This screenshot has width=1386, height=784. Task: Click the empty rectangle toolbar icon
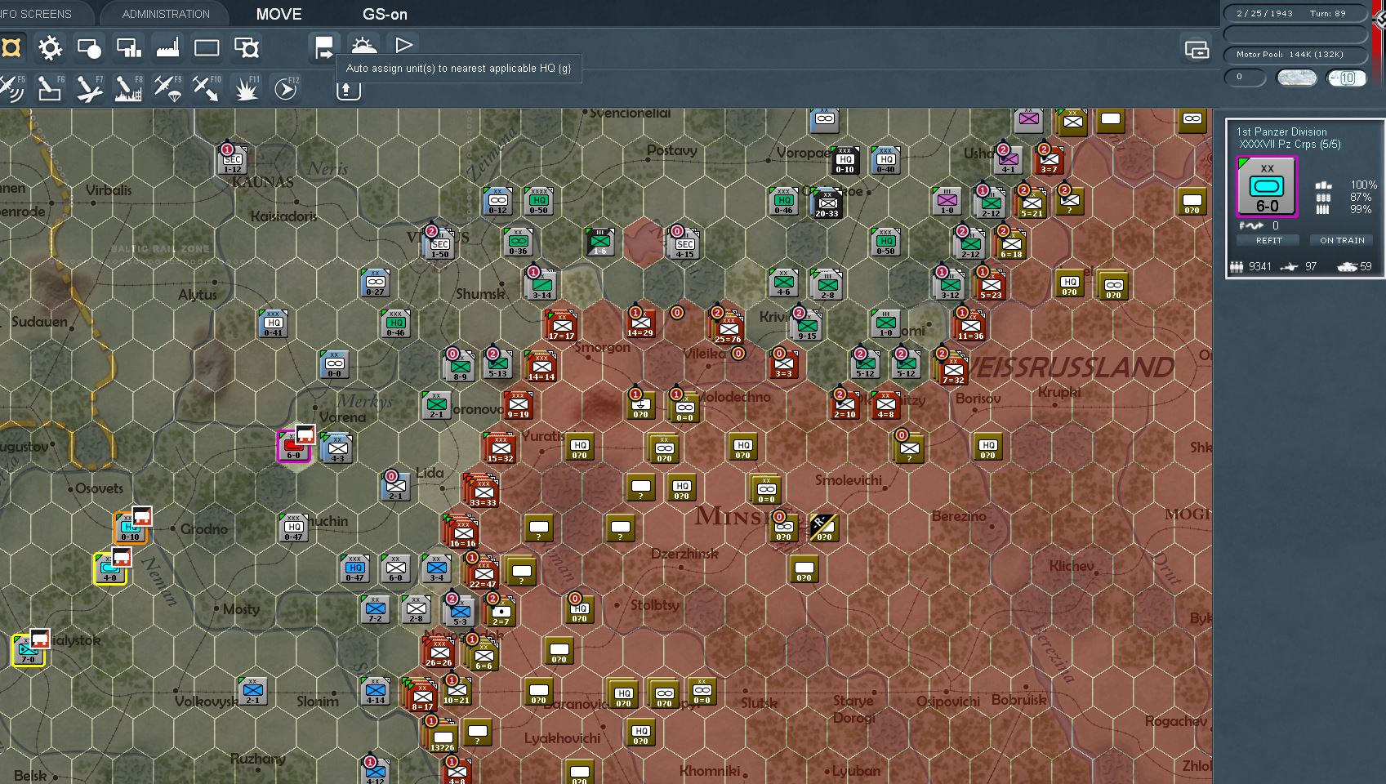pyautogui.click(x=207, y=48)
